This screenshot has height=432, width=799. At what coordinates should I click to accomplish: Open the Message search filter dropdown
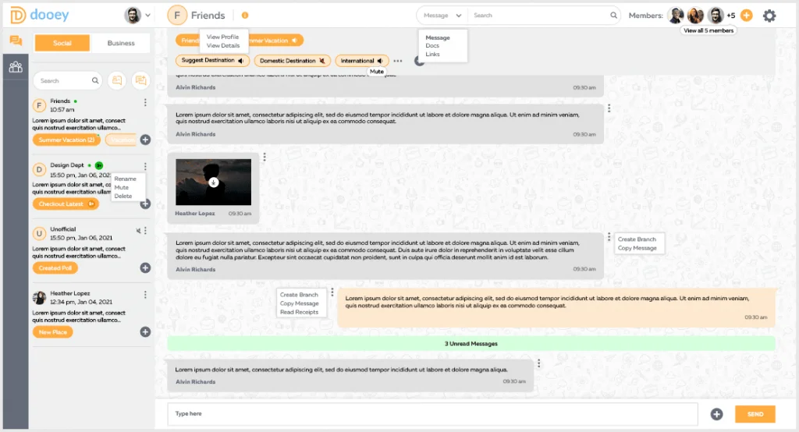tap(442, 16)
